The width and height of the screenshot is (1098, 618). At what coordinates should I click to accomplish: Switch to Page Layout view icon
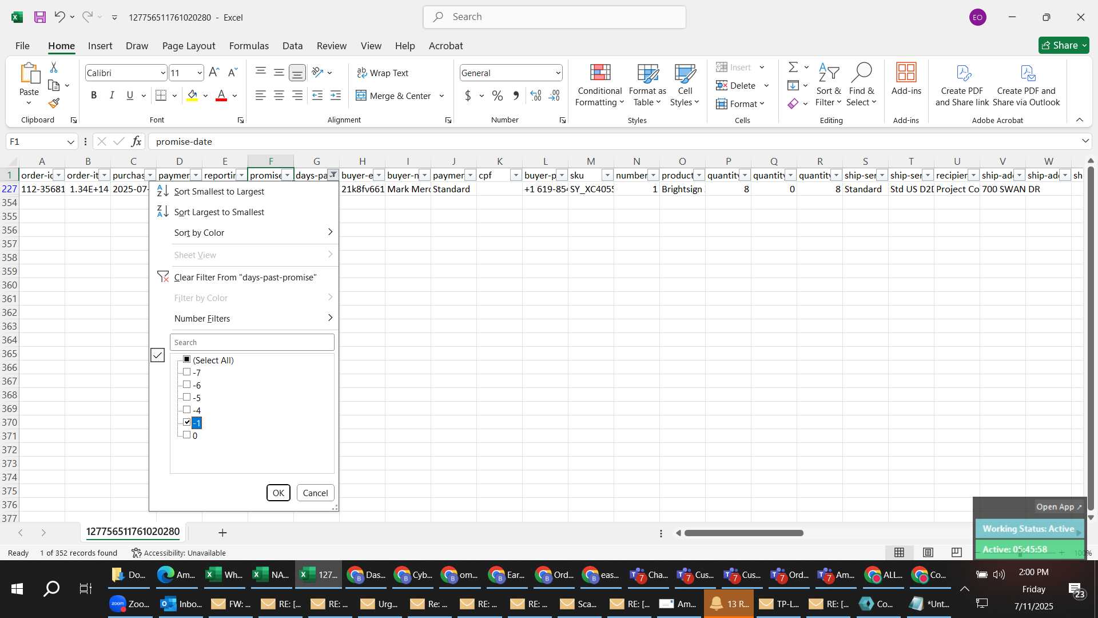(x=928, y=552)
